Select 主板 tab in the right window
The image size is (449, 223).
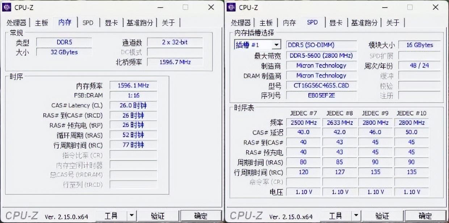tap(266, 23)
